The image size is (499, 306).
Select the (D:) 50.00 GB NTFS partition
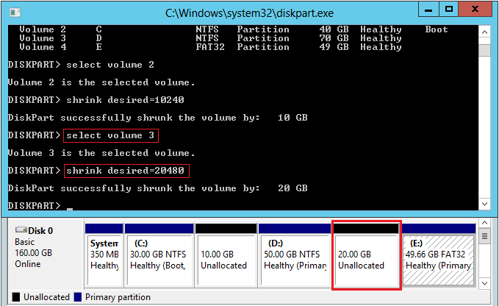tap(293, 255)
